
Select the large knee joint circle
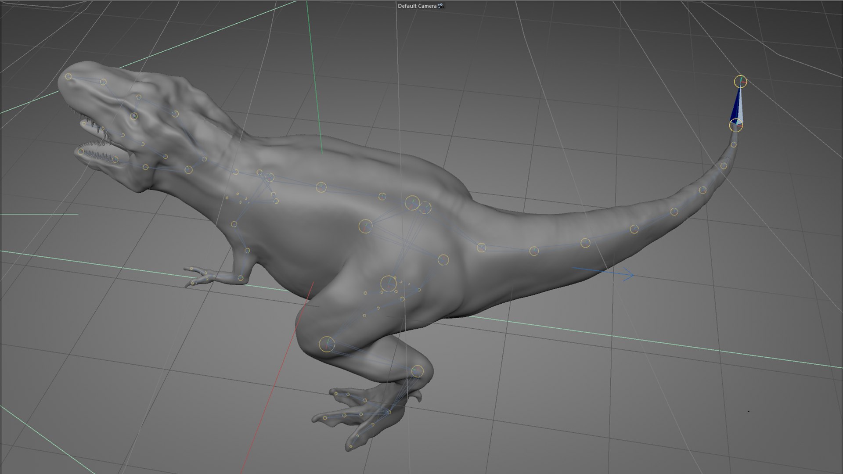pos(327,345)
